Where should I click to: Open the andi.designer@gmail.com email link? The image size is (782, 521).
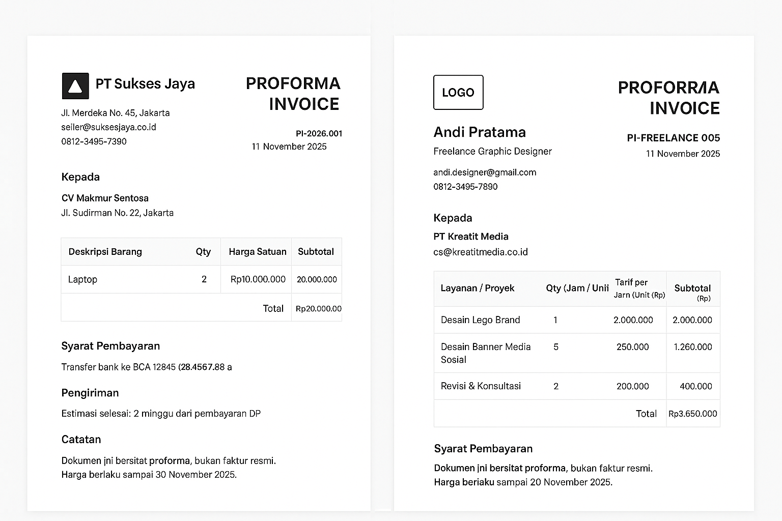pos(485,172)
